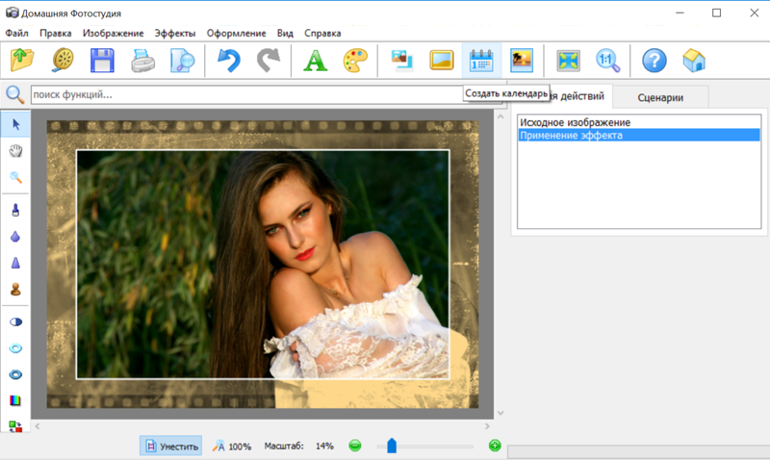
Task: Click the create calendar icon
Action: click(480, 61)
